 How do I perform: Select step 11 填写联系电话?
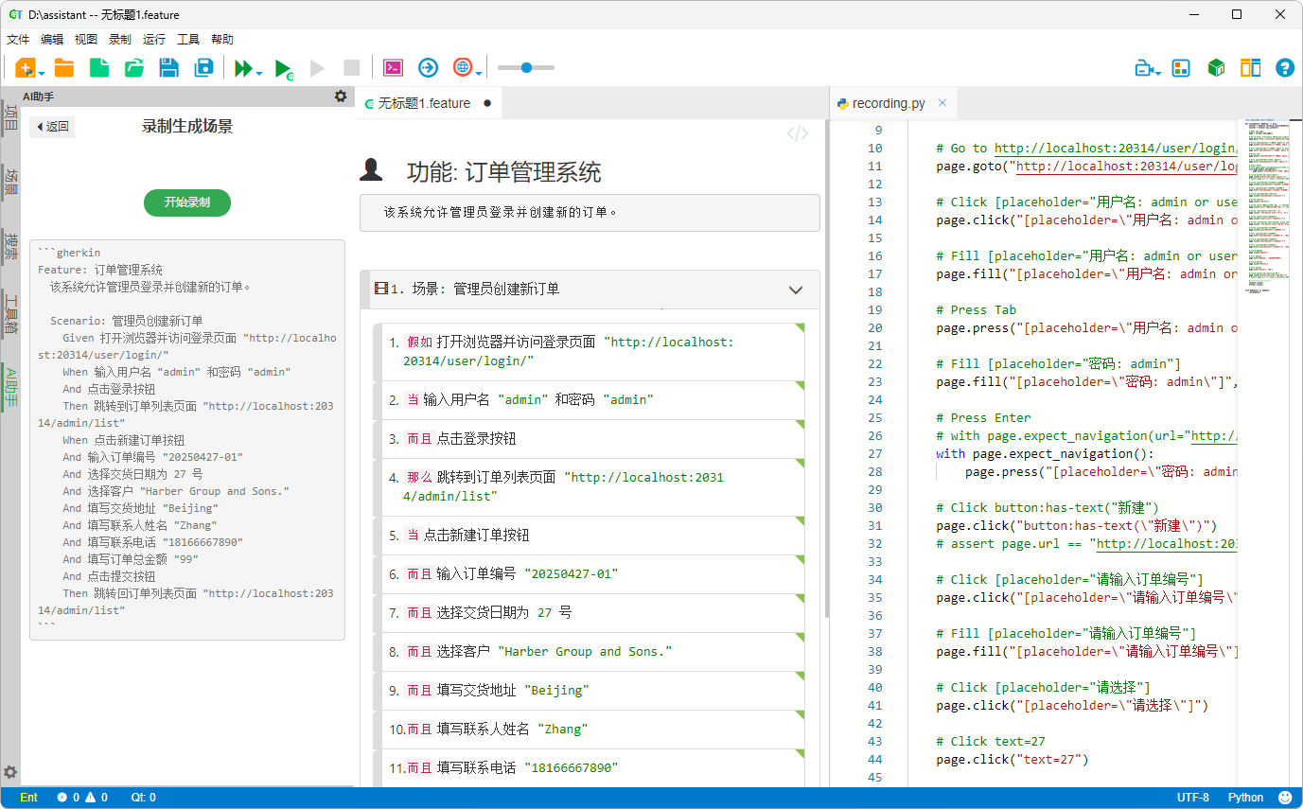(x=589, y=768)
